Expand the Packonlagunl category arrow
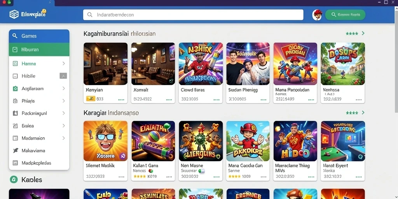 63,113
